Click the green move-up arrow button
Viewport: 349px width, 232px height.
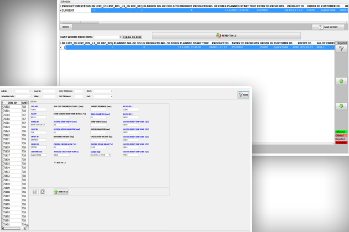[x=341, y=81]
